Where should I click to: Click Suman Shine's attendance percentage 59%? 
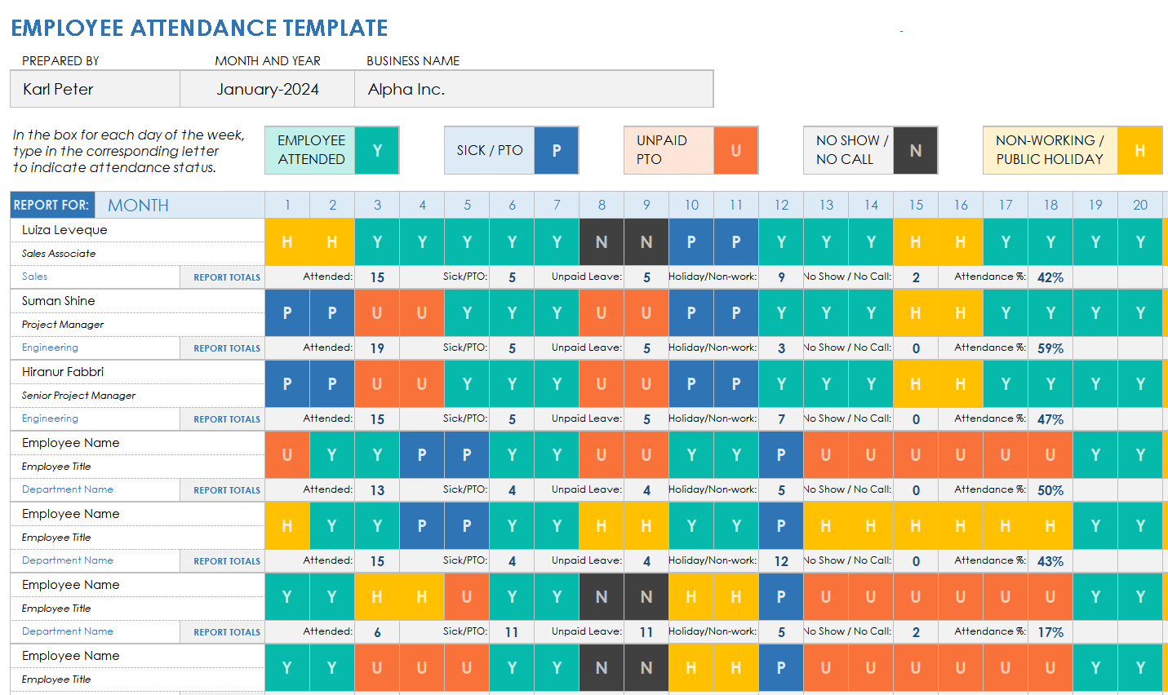click(1050, 348)
